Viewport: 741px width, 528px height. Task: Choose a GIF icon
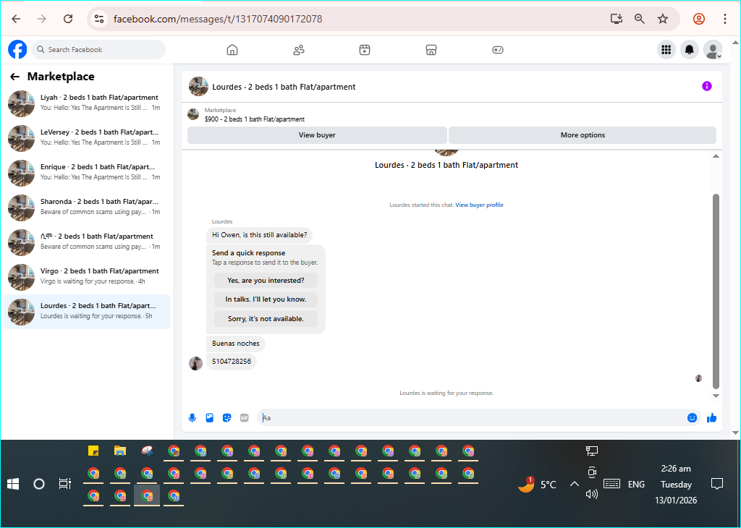tap(245, 418)
